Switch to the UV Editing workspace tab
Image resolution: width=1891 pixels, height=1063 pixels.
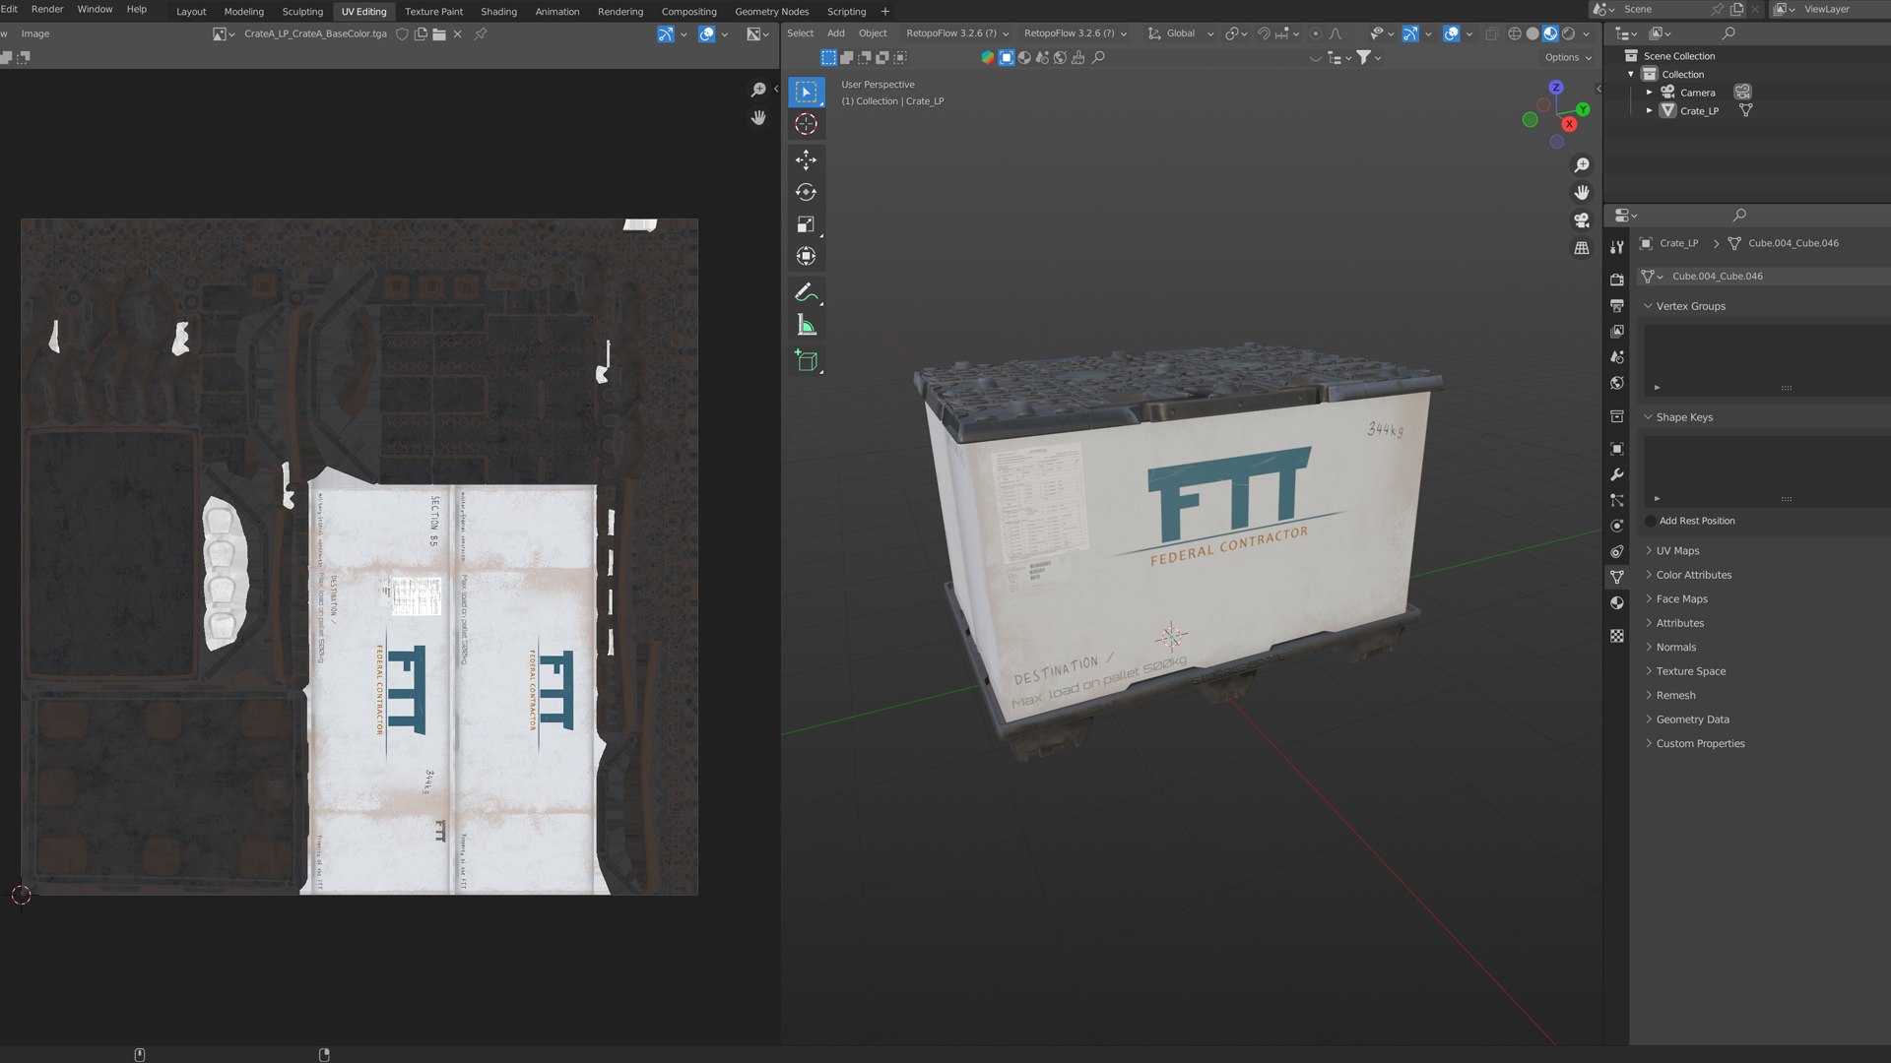(x=363, y=12)
